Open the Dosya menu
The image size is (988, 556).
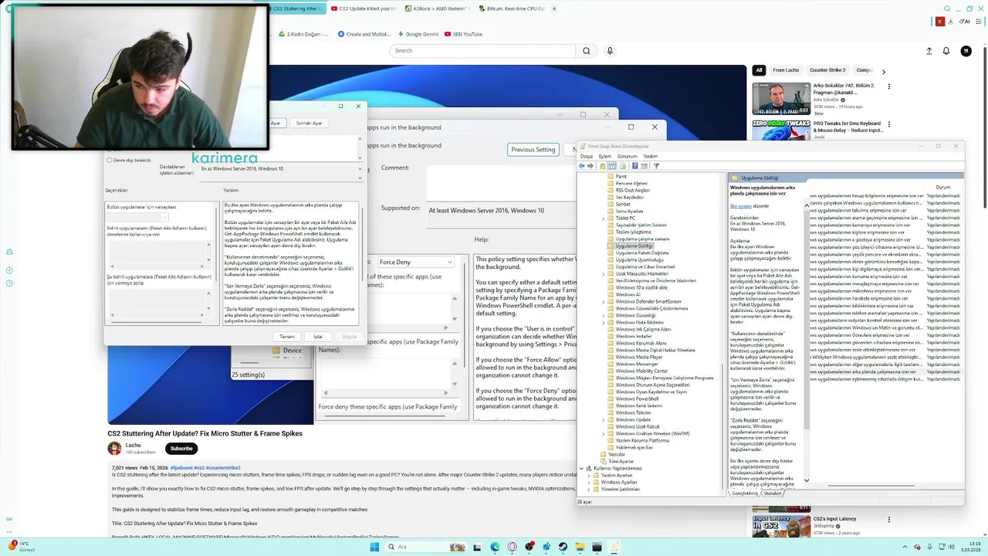point(587,156)
